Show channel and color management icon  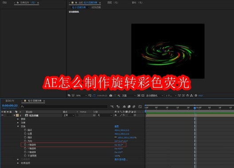pyautogui.click(x=119, y=95)
